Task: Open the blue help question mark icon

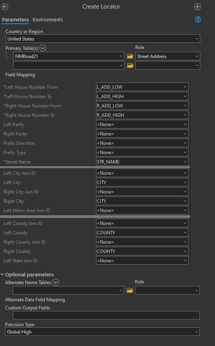Action: tap(198, 19)
